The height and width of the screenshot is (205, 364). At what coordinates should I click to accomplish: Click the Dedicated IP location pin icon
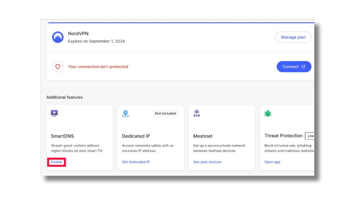[x=125, y=114]
